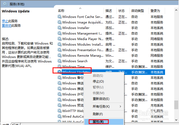Click the Windows Update title in the left pane

tap(16, 11)
